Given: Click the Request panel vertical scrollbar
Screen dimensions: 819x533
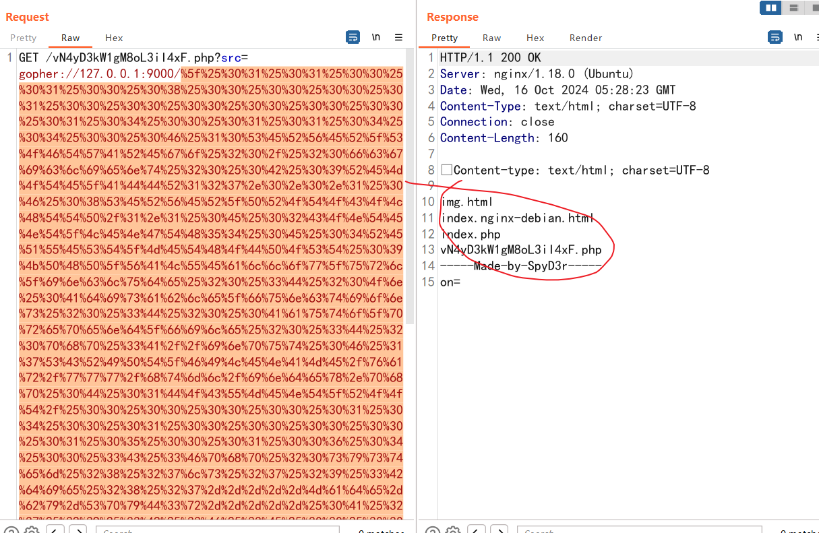Looking at the screenshot, I should (x=410, y=185).
